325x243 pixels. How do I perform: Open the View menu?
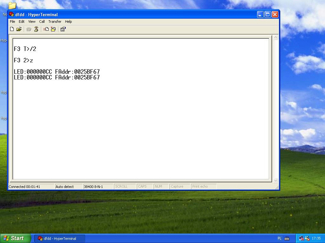[32, 22]
